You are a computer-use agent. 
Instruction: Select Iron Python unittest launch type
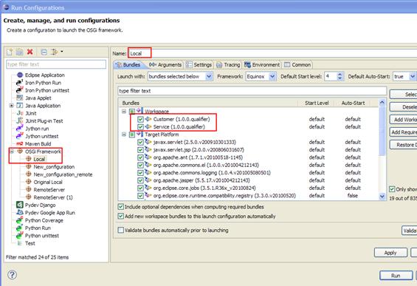point(47,91)
